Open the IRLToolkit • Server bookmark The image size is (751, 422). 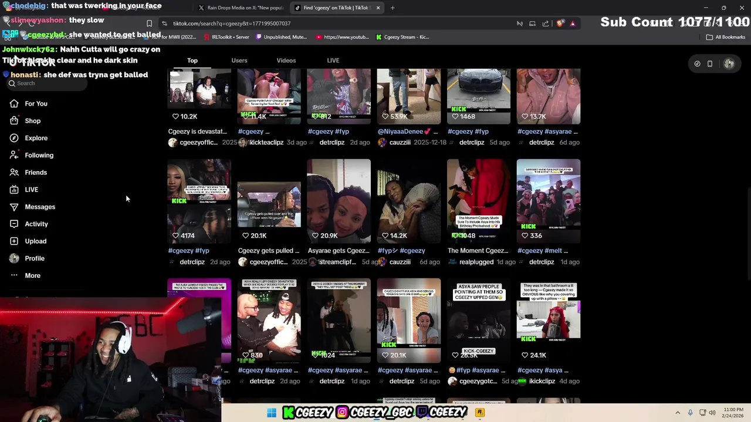[x=226, y=37]
